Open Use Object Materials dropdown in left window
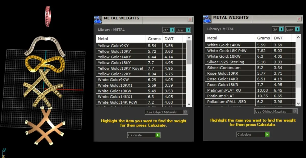This screenshot has height=158, width=306. [x=167, y=112]
